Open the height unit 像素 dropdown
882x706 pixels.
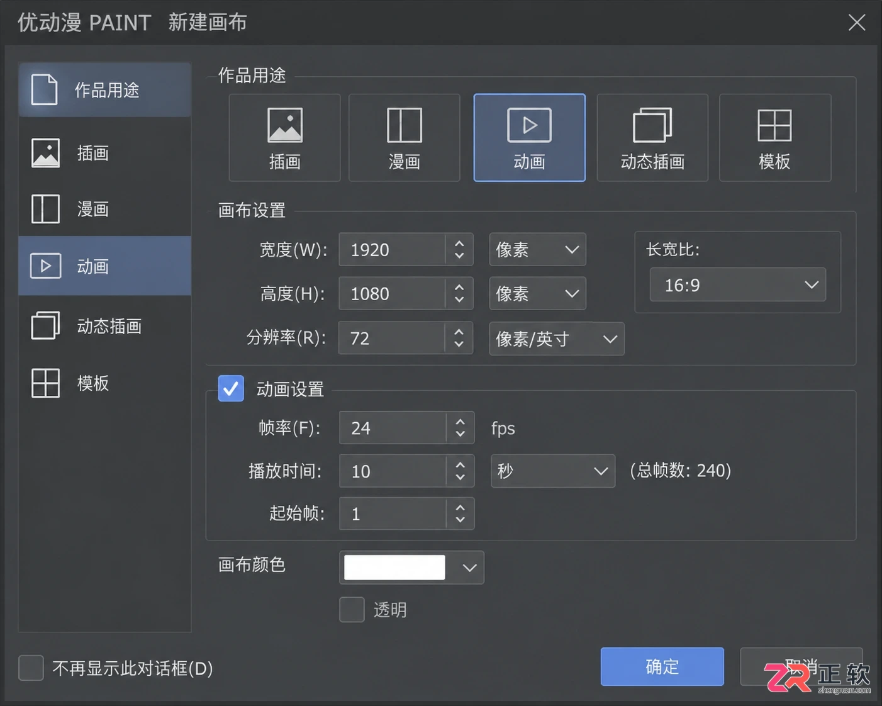click(538, 293)
